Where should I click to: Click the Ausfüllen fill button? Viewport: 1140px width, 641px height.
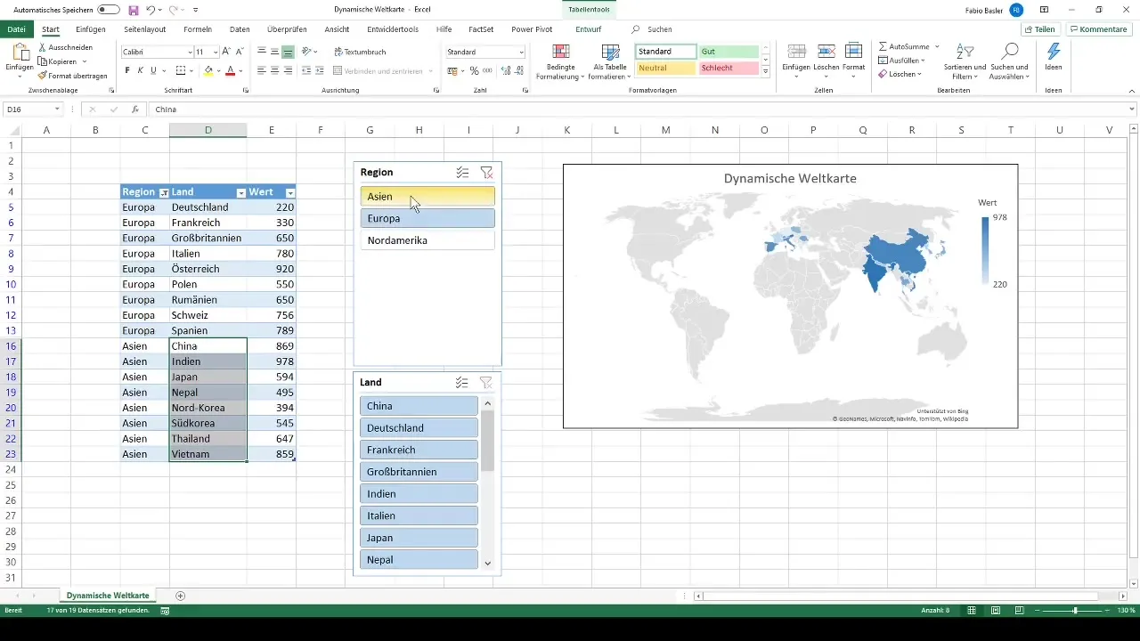[901, 61]
